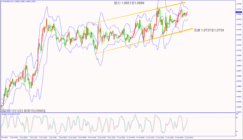
Task: Click the chart caption 2023年1月12日 欧美15分钟K线
Action: pos(23,111)
